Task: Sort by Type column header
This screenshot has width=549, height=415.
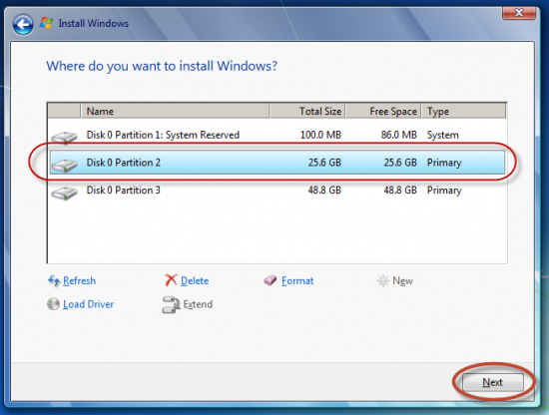Action: 463,111
